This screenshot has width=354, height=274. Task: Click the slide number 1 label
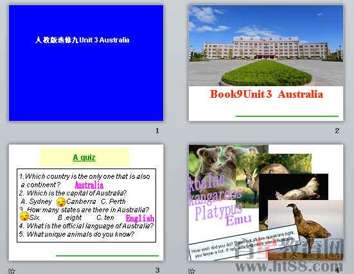[x=157, y=131]
